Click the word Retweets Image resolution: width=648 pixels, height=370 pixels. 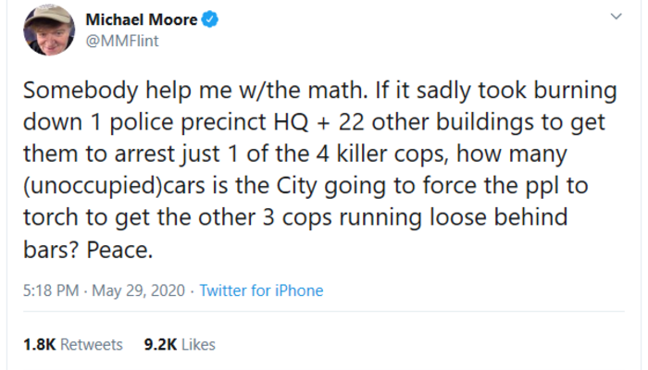coord(93,344)
